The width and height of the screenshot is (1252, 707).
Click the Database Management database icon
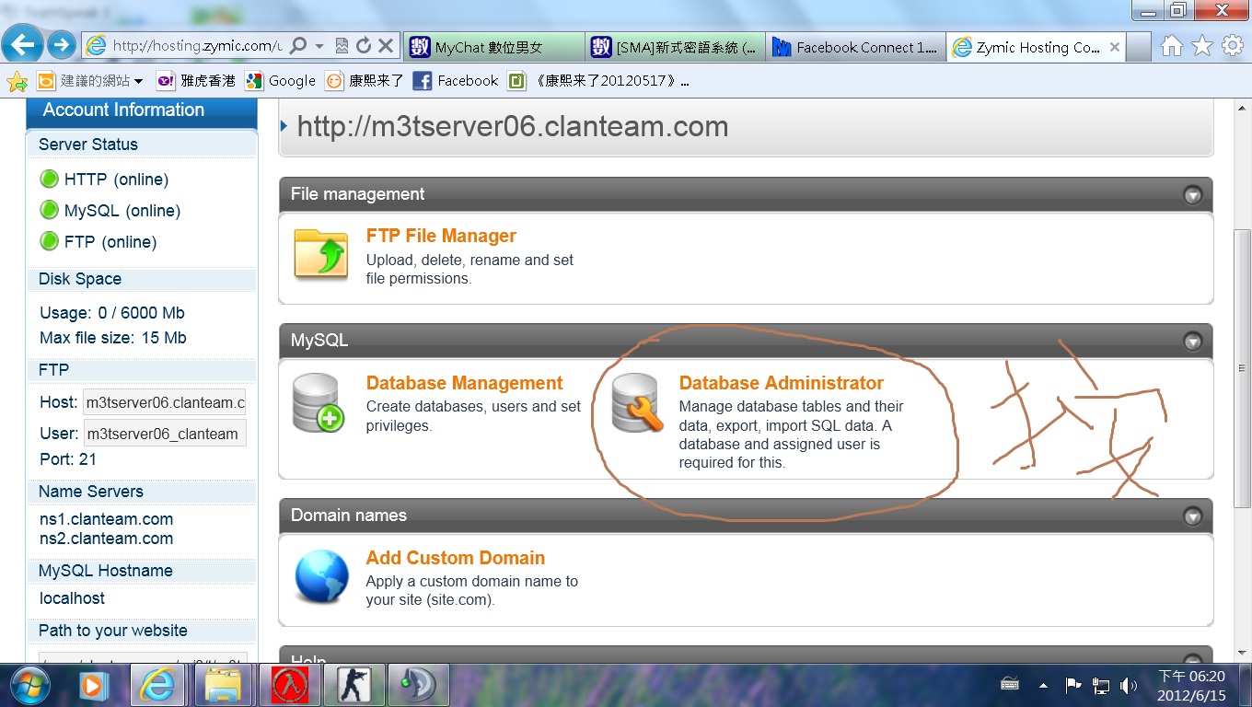(x=319, y=403)
